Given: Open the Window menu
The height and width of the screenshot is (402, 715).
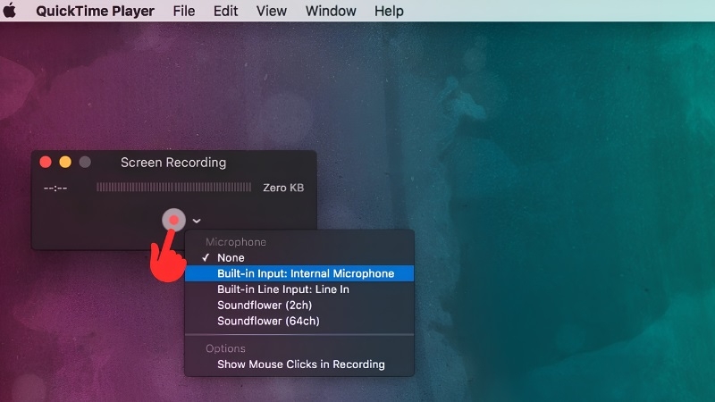Looking at the screenshot, I should [331, 11].
